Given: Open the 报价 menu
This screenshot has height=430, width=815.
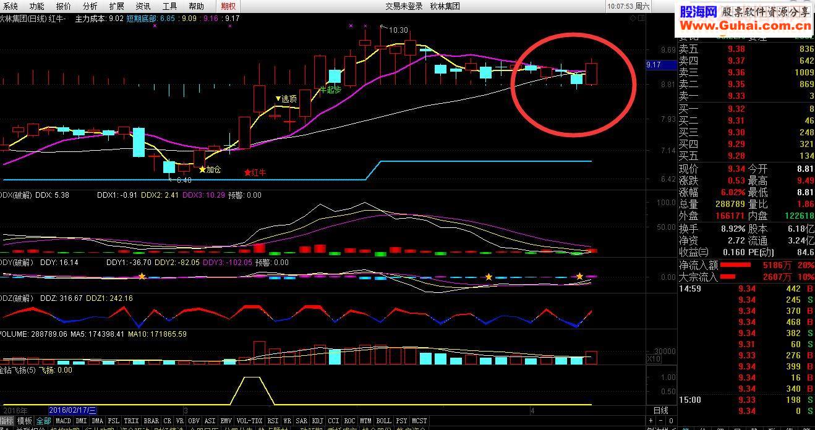Looking at the screenshot, I should pyautogui.click(x=63, y=6).
